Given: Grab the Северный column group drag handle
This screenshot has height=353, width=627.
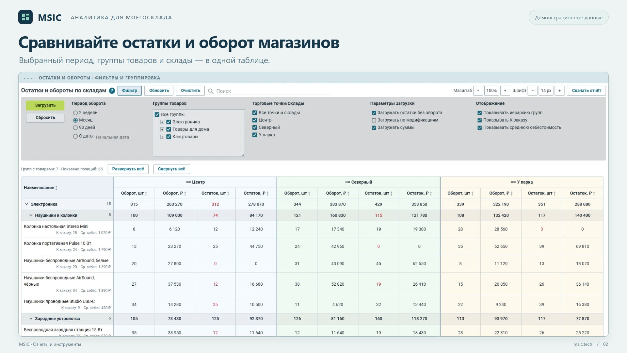Looking at the screenshot, I should (347, 182).
